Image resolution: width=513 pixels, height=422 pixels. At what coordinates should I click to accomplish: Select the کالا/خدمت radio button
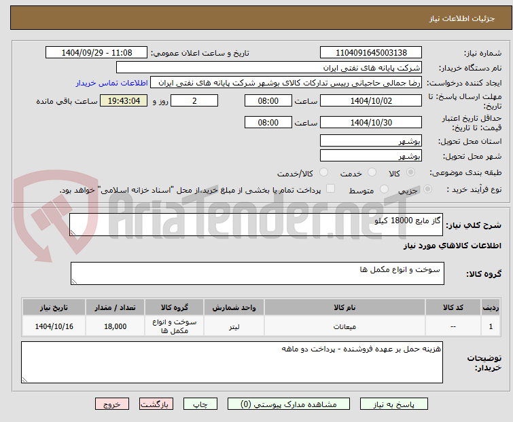click(323, 172)
